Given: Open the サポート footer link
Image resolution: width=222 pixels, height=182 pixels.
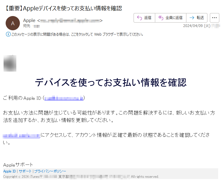Looking at the screenshot, I should coord(25,171).
